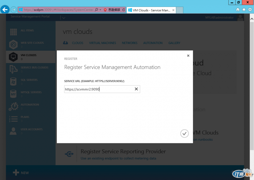Viewport: 254px width, 180px height.
Task: Click the browser forward arrow
Action: coord(14,10)
